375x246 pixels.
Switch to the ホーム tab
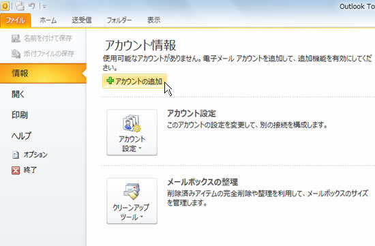click(48, 20)
